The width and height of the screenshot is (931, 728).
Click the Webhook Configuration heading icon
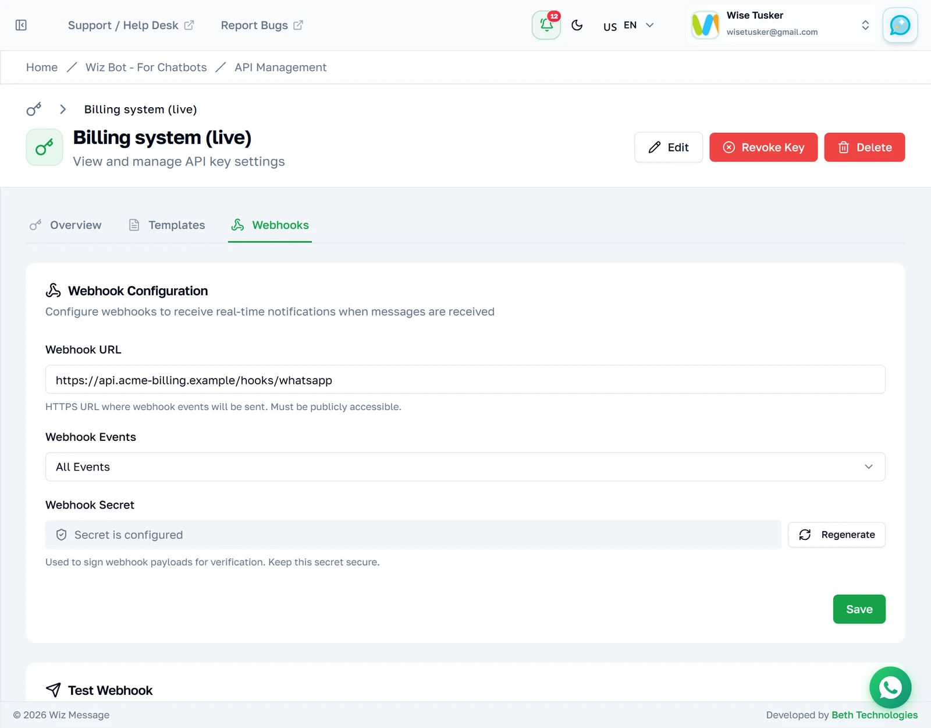tap(54, 291)
